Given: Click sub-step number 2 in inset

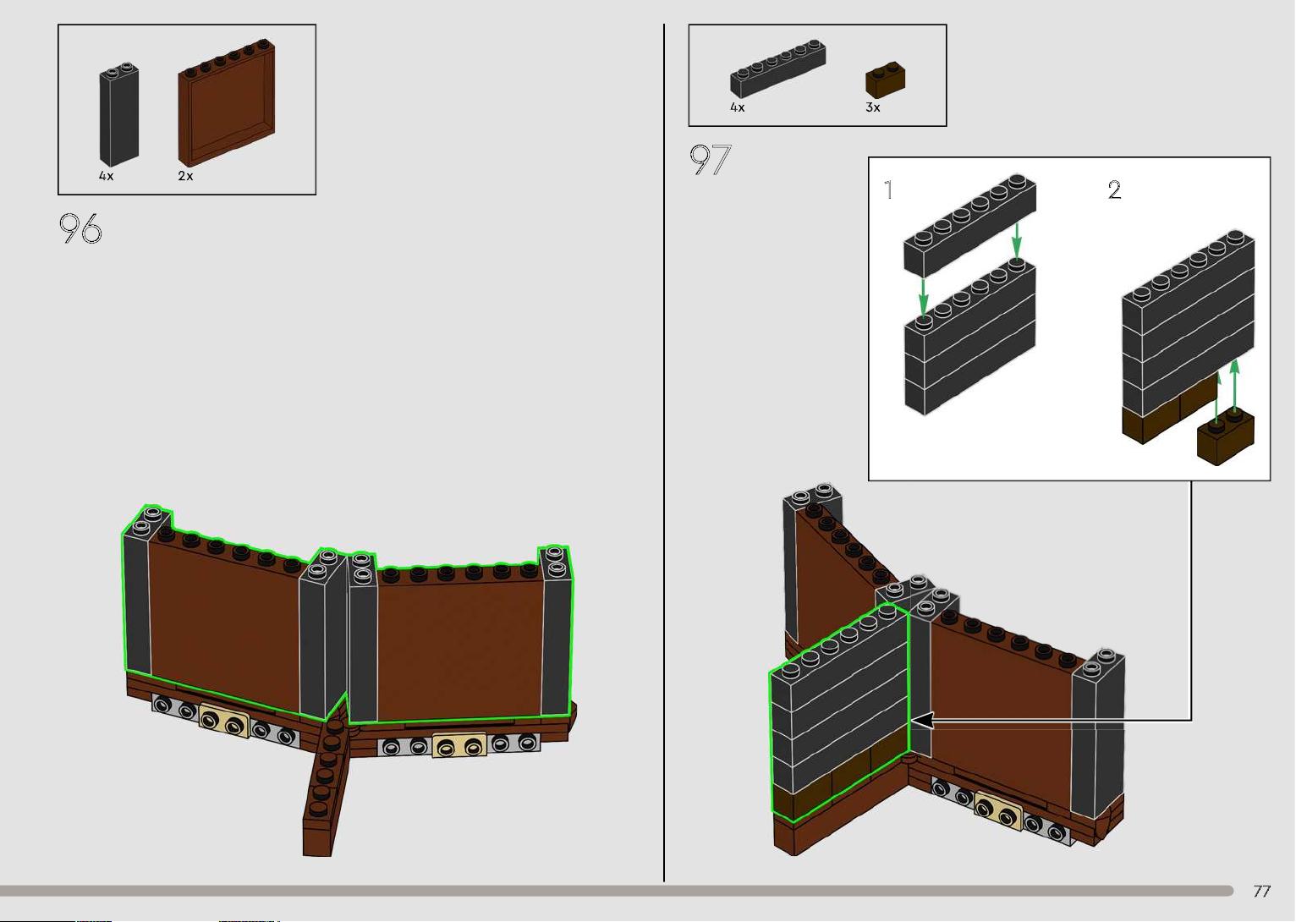Looking at the screenshot, I should pyautogui.click(x=1115, y=190).
